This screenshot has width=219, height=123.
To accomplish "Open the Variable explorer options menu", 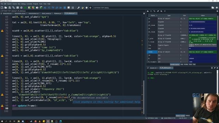I will click(x=217, y=11).
